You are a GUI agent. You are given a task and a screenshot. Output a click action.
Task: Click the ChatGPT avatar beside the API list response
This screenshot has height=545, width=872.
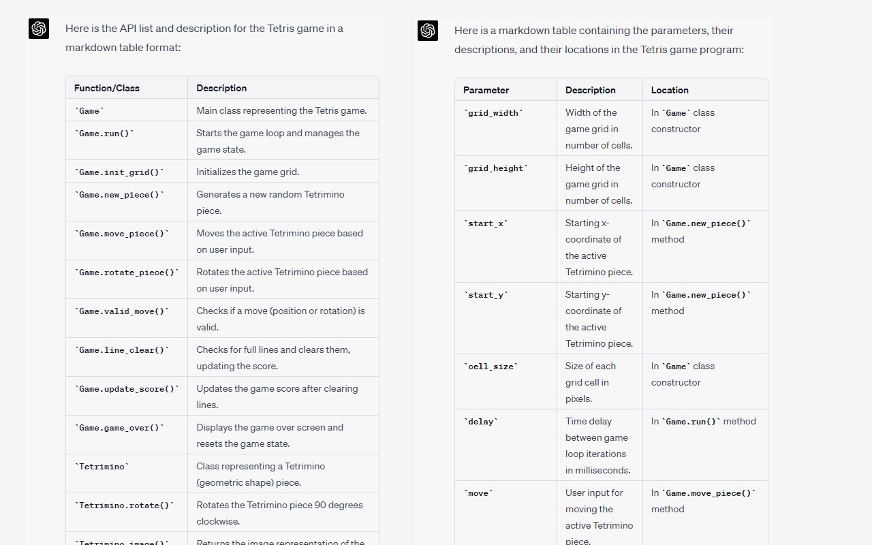39,29
